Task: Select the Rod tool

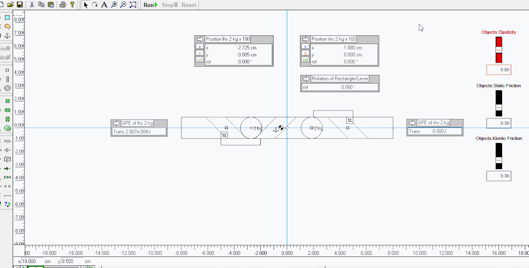Action: pos(7,195)
